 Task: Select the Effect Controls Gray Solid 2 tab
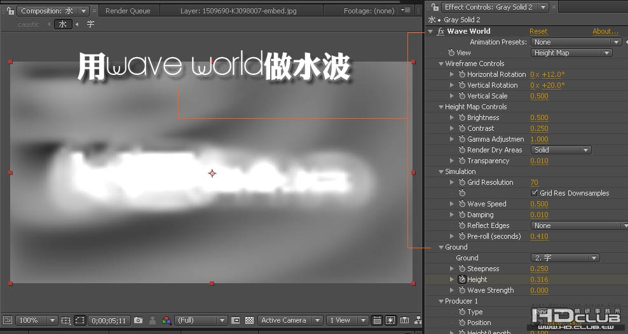495,7
